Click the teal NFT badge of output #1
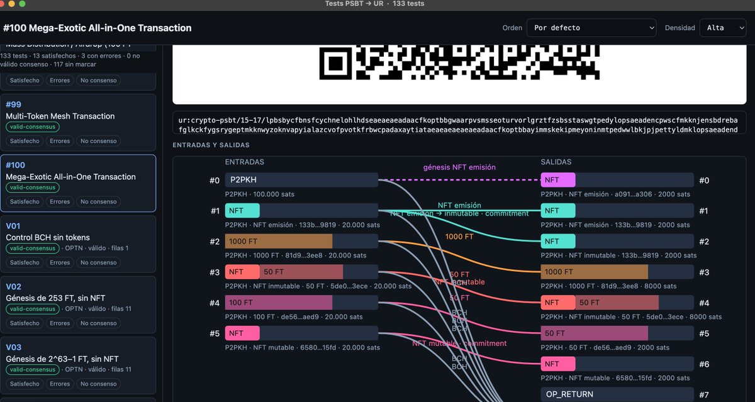Screen dimensions: 755x402 point(558,211)
